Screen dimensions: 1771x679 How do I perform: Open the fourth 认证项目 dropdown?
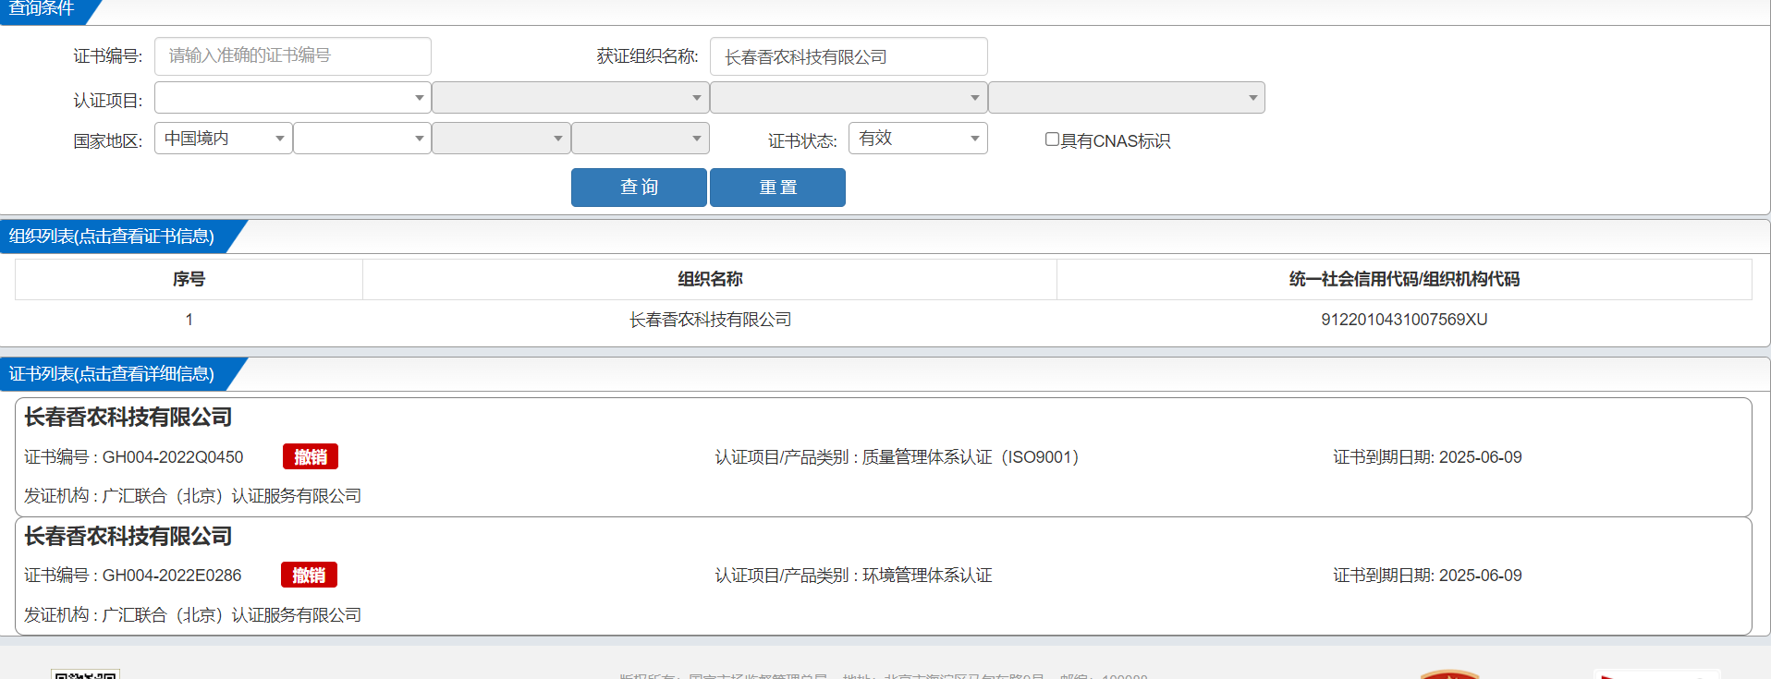[1126, 98]
